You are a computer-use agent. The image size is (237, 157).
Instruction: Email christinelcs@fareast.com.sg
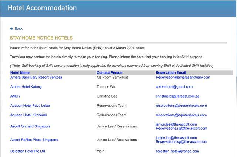[x=177, y=96]
